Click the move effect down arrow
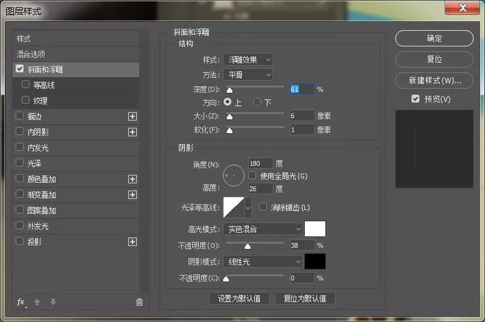This screenshot has height=322, width=485. point(53,302)
